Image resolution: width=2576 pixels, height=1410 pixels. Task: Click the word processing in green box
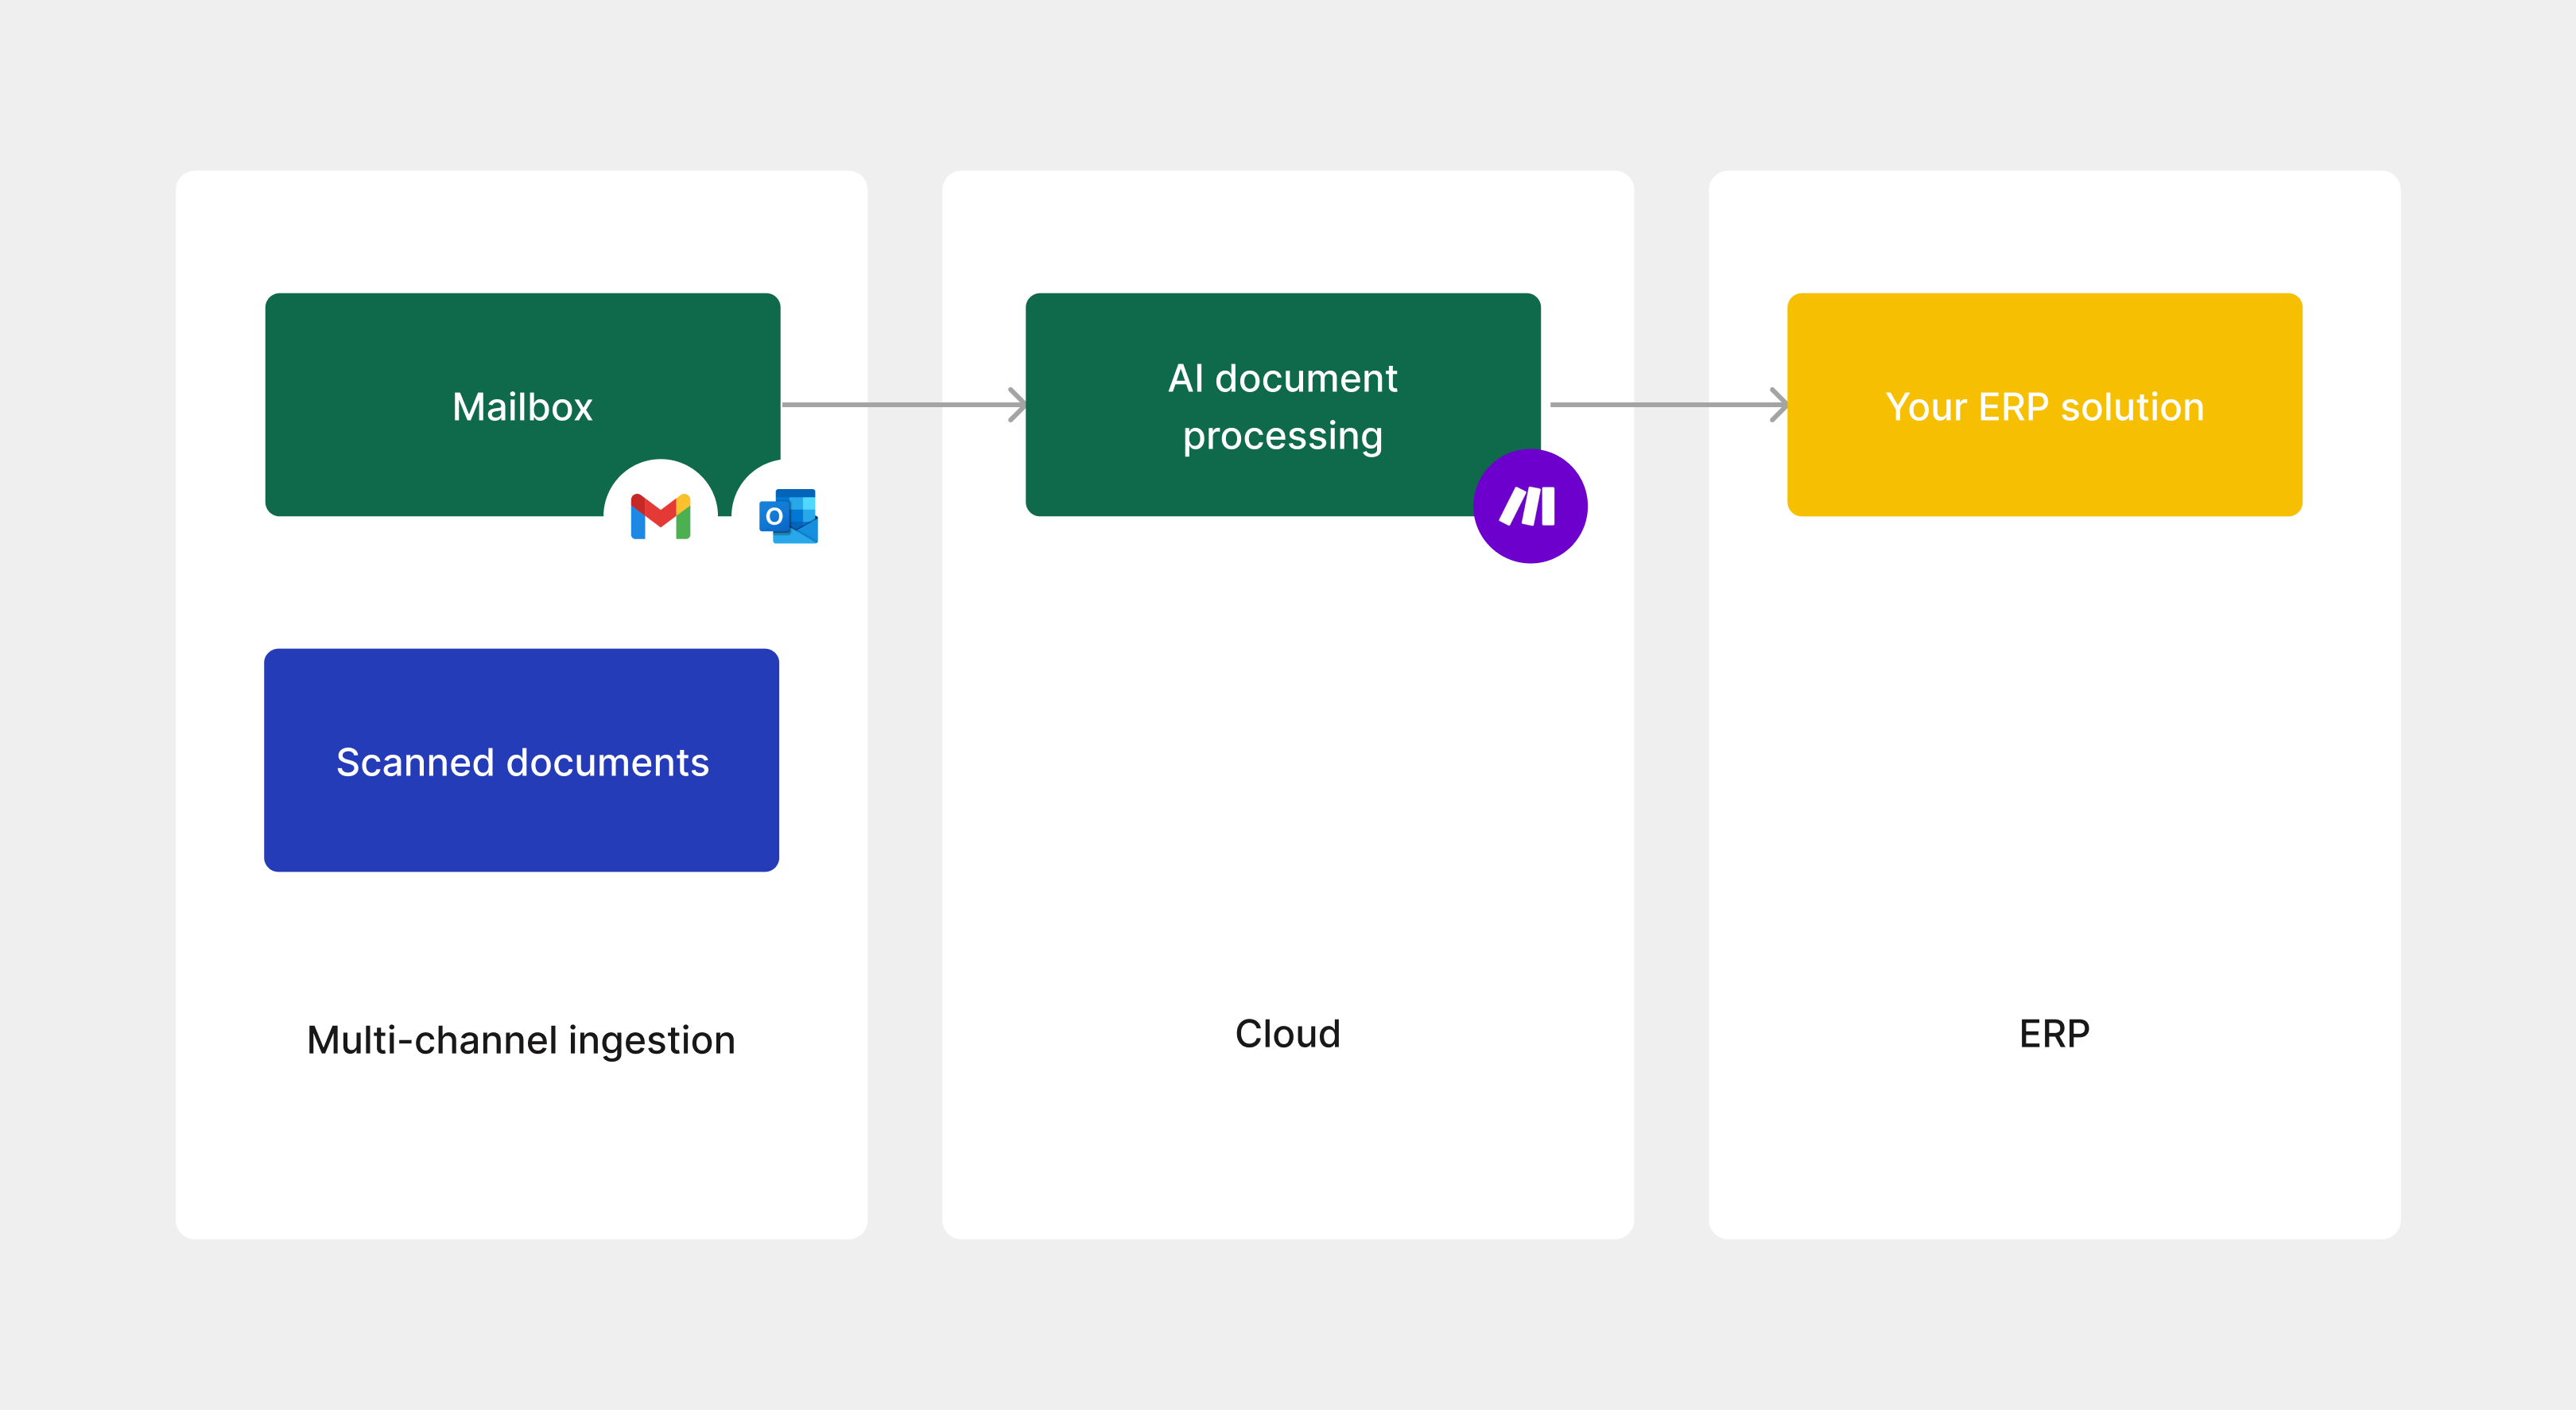1282,436
